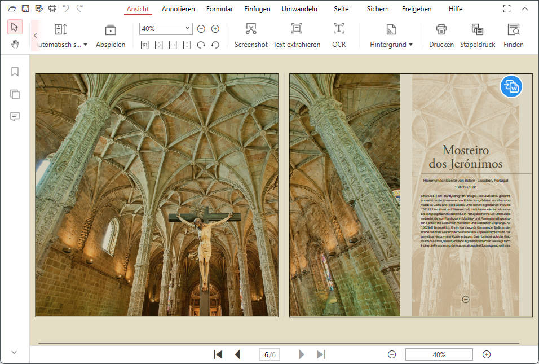Viewport: 539px width, 364px height.
Task: Open the Finden search tool
Action: point(514,35)
